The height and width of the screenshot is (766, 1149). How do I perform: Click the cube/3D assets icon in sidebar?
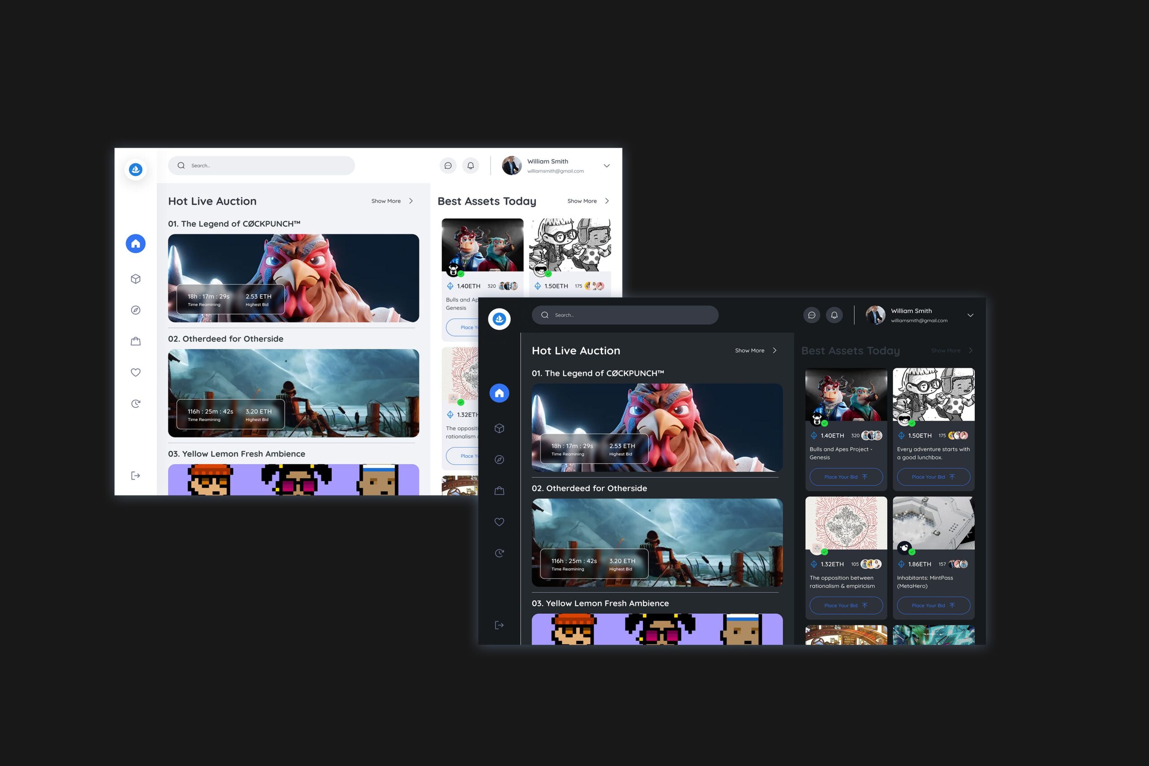pyautogui.click(x=137, y=279)
